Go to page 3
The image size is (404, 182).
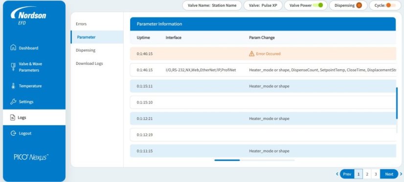tap(376, 174)
